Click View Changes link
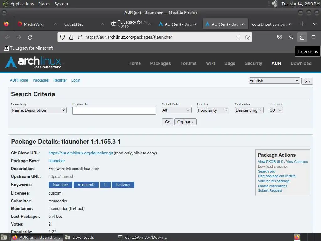The width and height of the screenshot is (321, 241). (x=297, y=162)
